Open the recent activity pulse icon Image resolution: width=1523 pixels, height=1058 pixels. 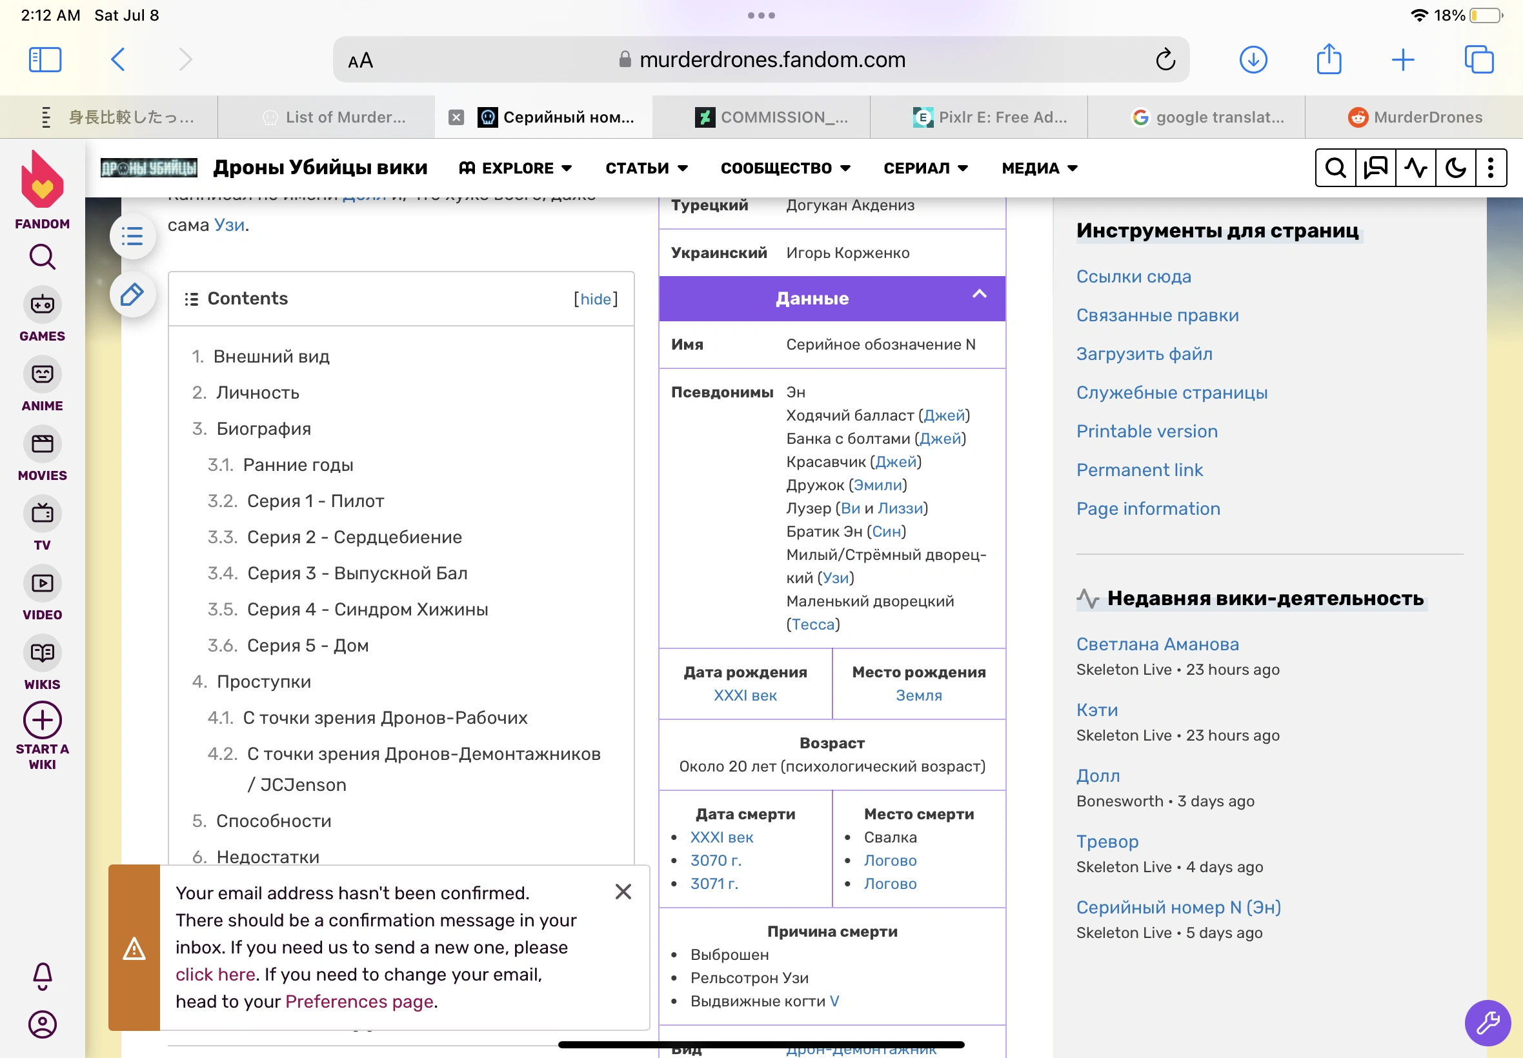(1416, 168)
